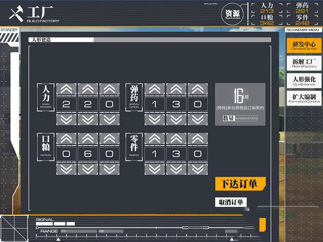The width and height of the screenshot is (323, 242).
Task: Increase the tens digit of 口粮 rations
Action: 88,139
